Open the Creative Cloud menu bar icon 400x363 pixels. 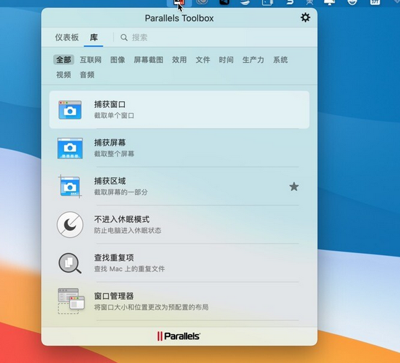point(202,2)
